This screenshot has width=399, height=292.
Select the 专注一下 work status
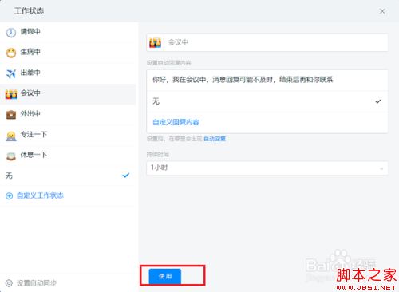[68, 135]
